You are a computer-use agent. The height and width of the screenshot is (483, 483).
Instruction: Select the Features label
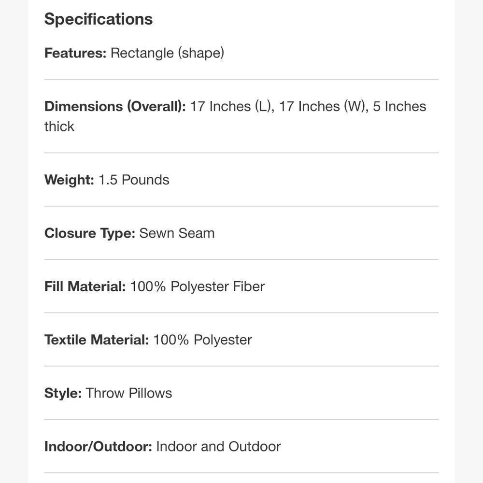tap(75, 53)
